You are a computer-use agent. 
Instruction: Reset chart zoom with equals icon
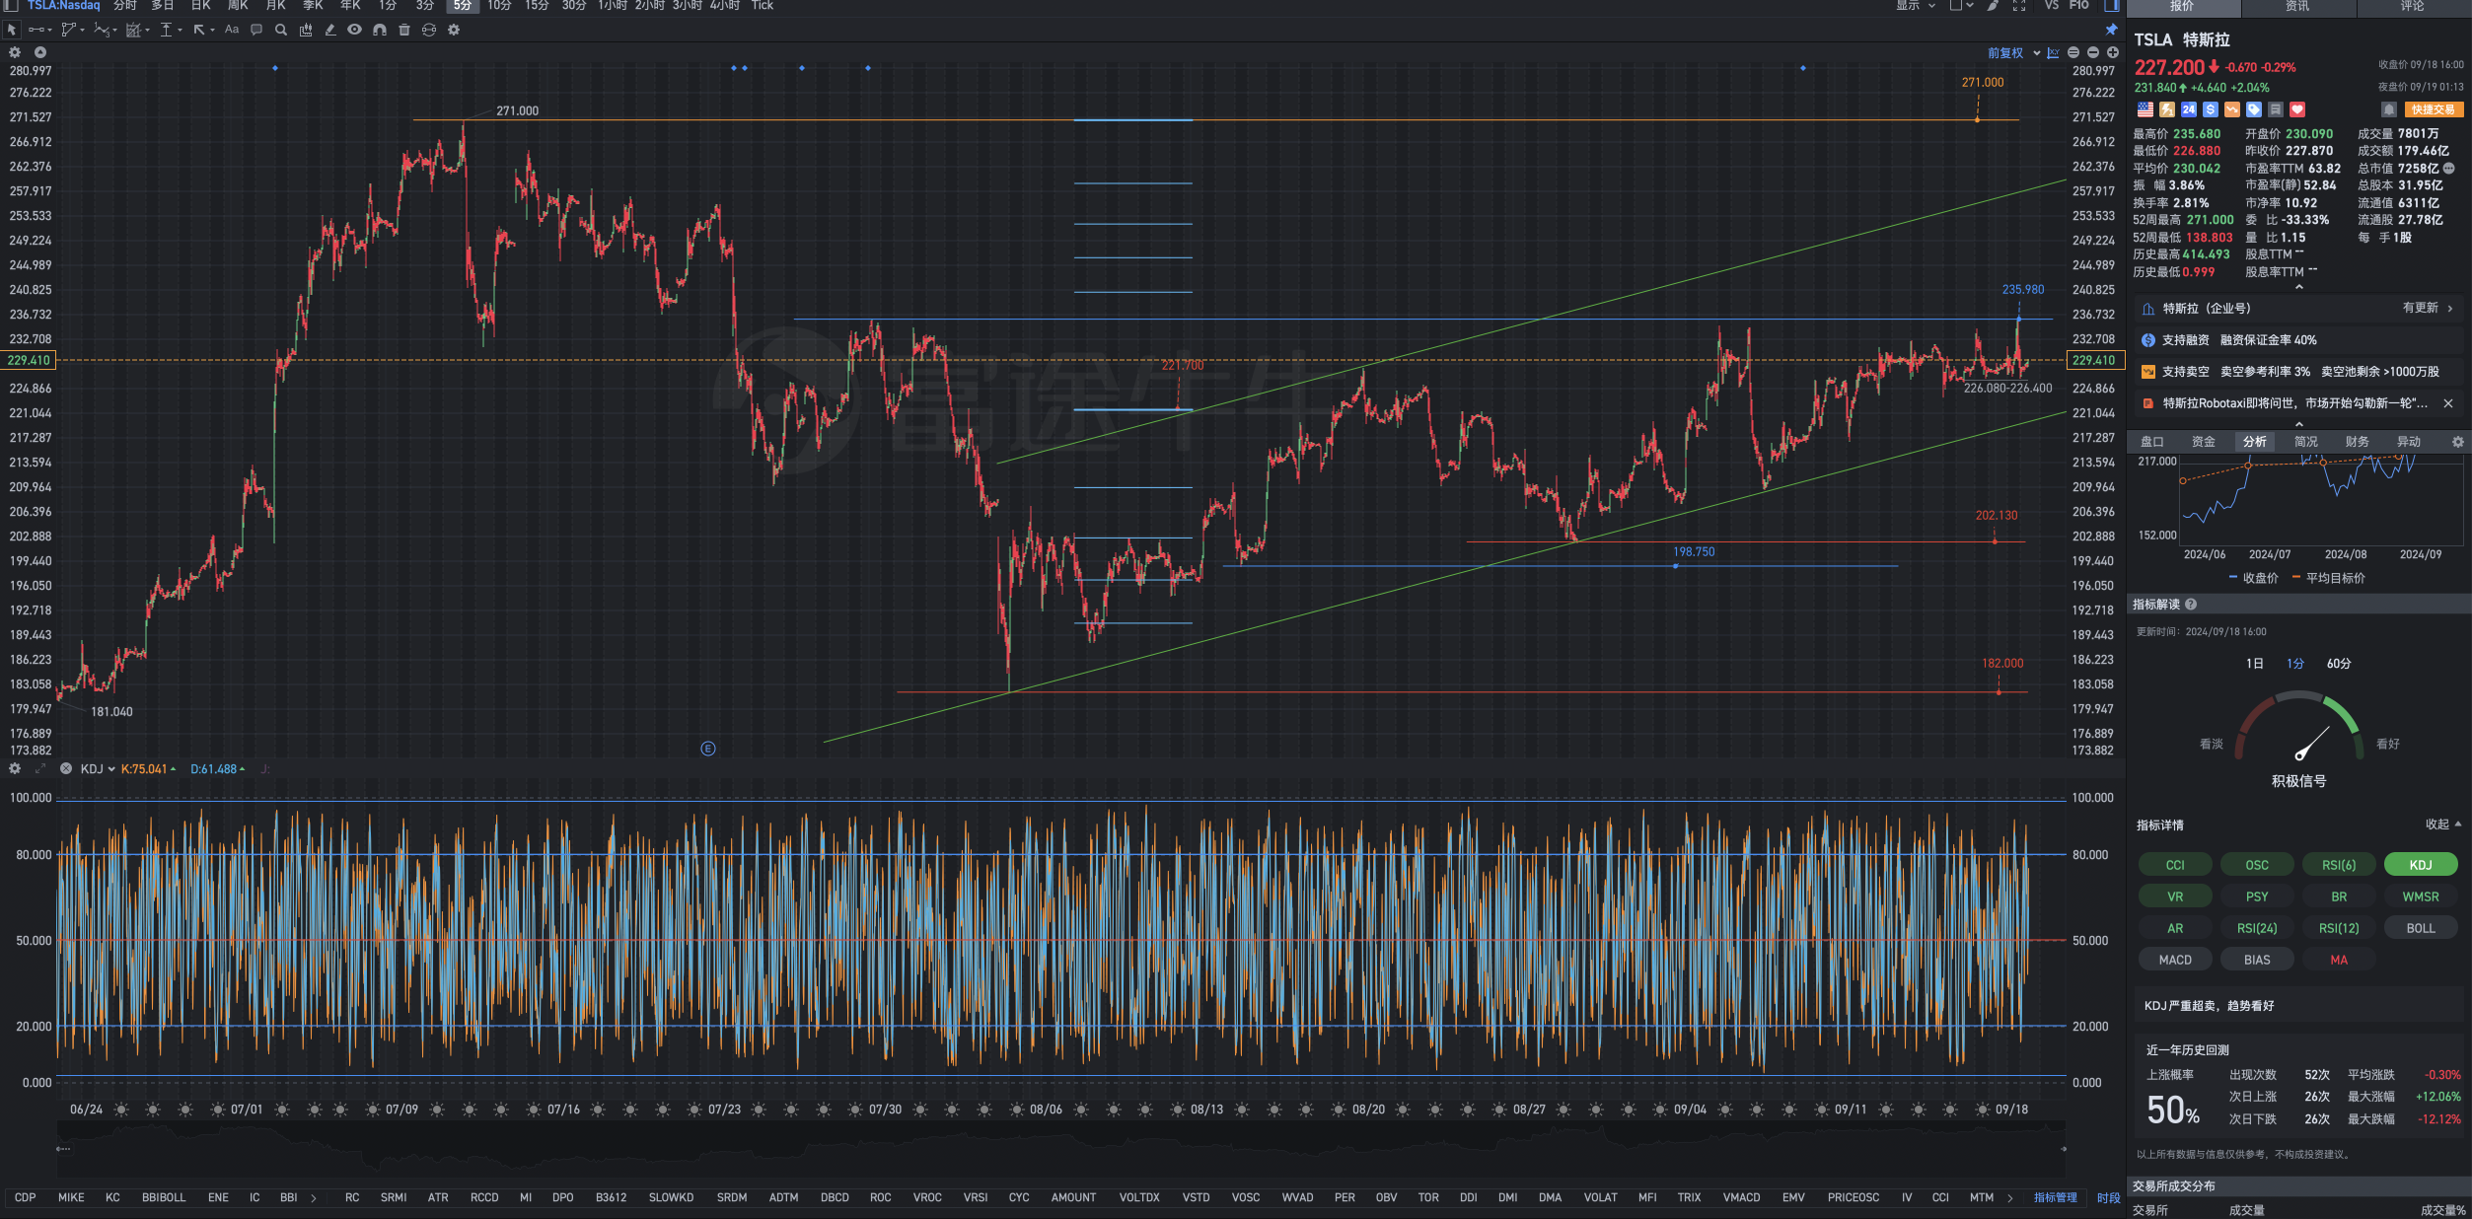[x=2073, y=53]
